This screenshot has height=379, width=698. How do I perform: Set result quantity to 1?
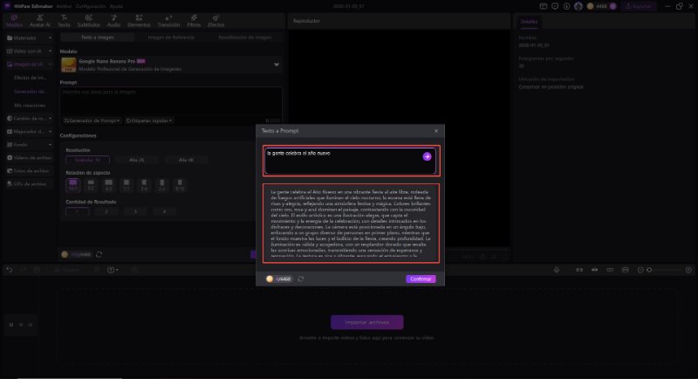pos(76,211)
